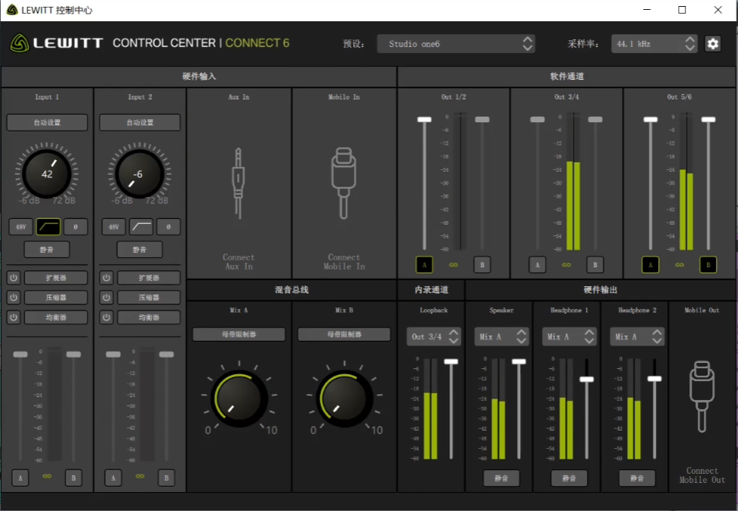Mute the Speaker output with 静音

(501, 478)
